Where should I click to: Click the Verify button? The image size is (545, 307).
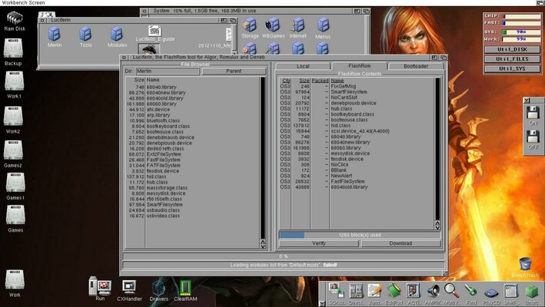pos(319,243)
